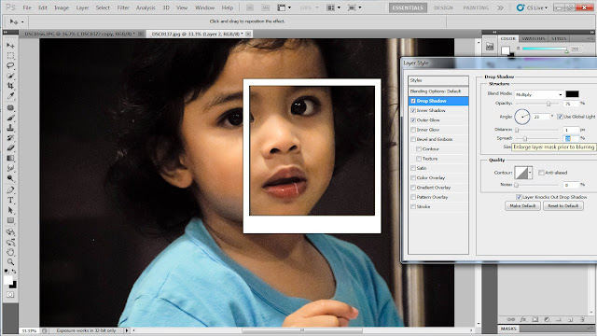Select the Path Selection tool
597x336 pixels.
click(x=10, y=210)
